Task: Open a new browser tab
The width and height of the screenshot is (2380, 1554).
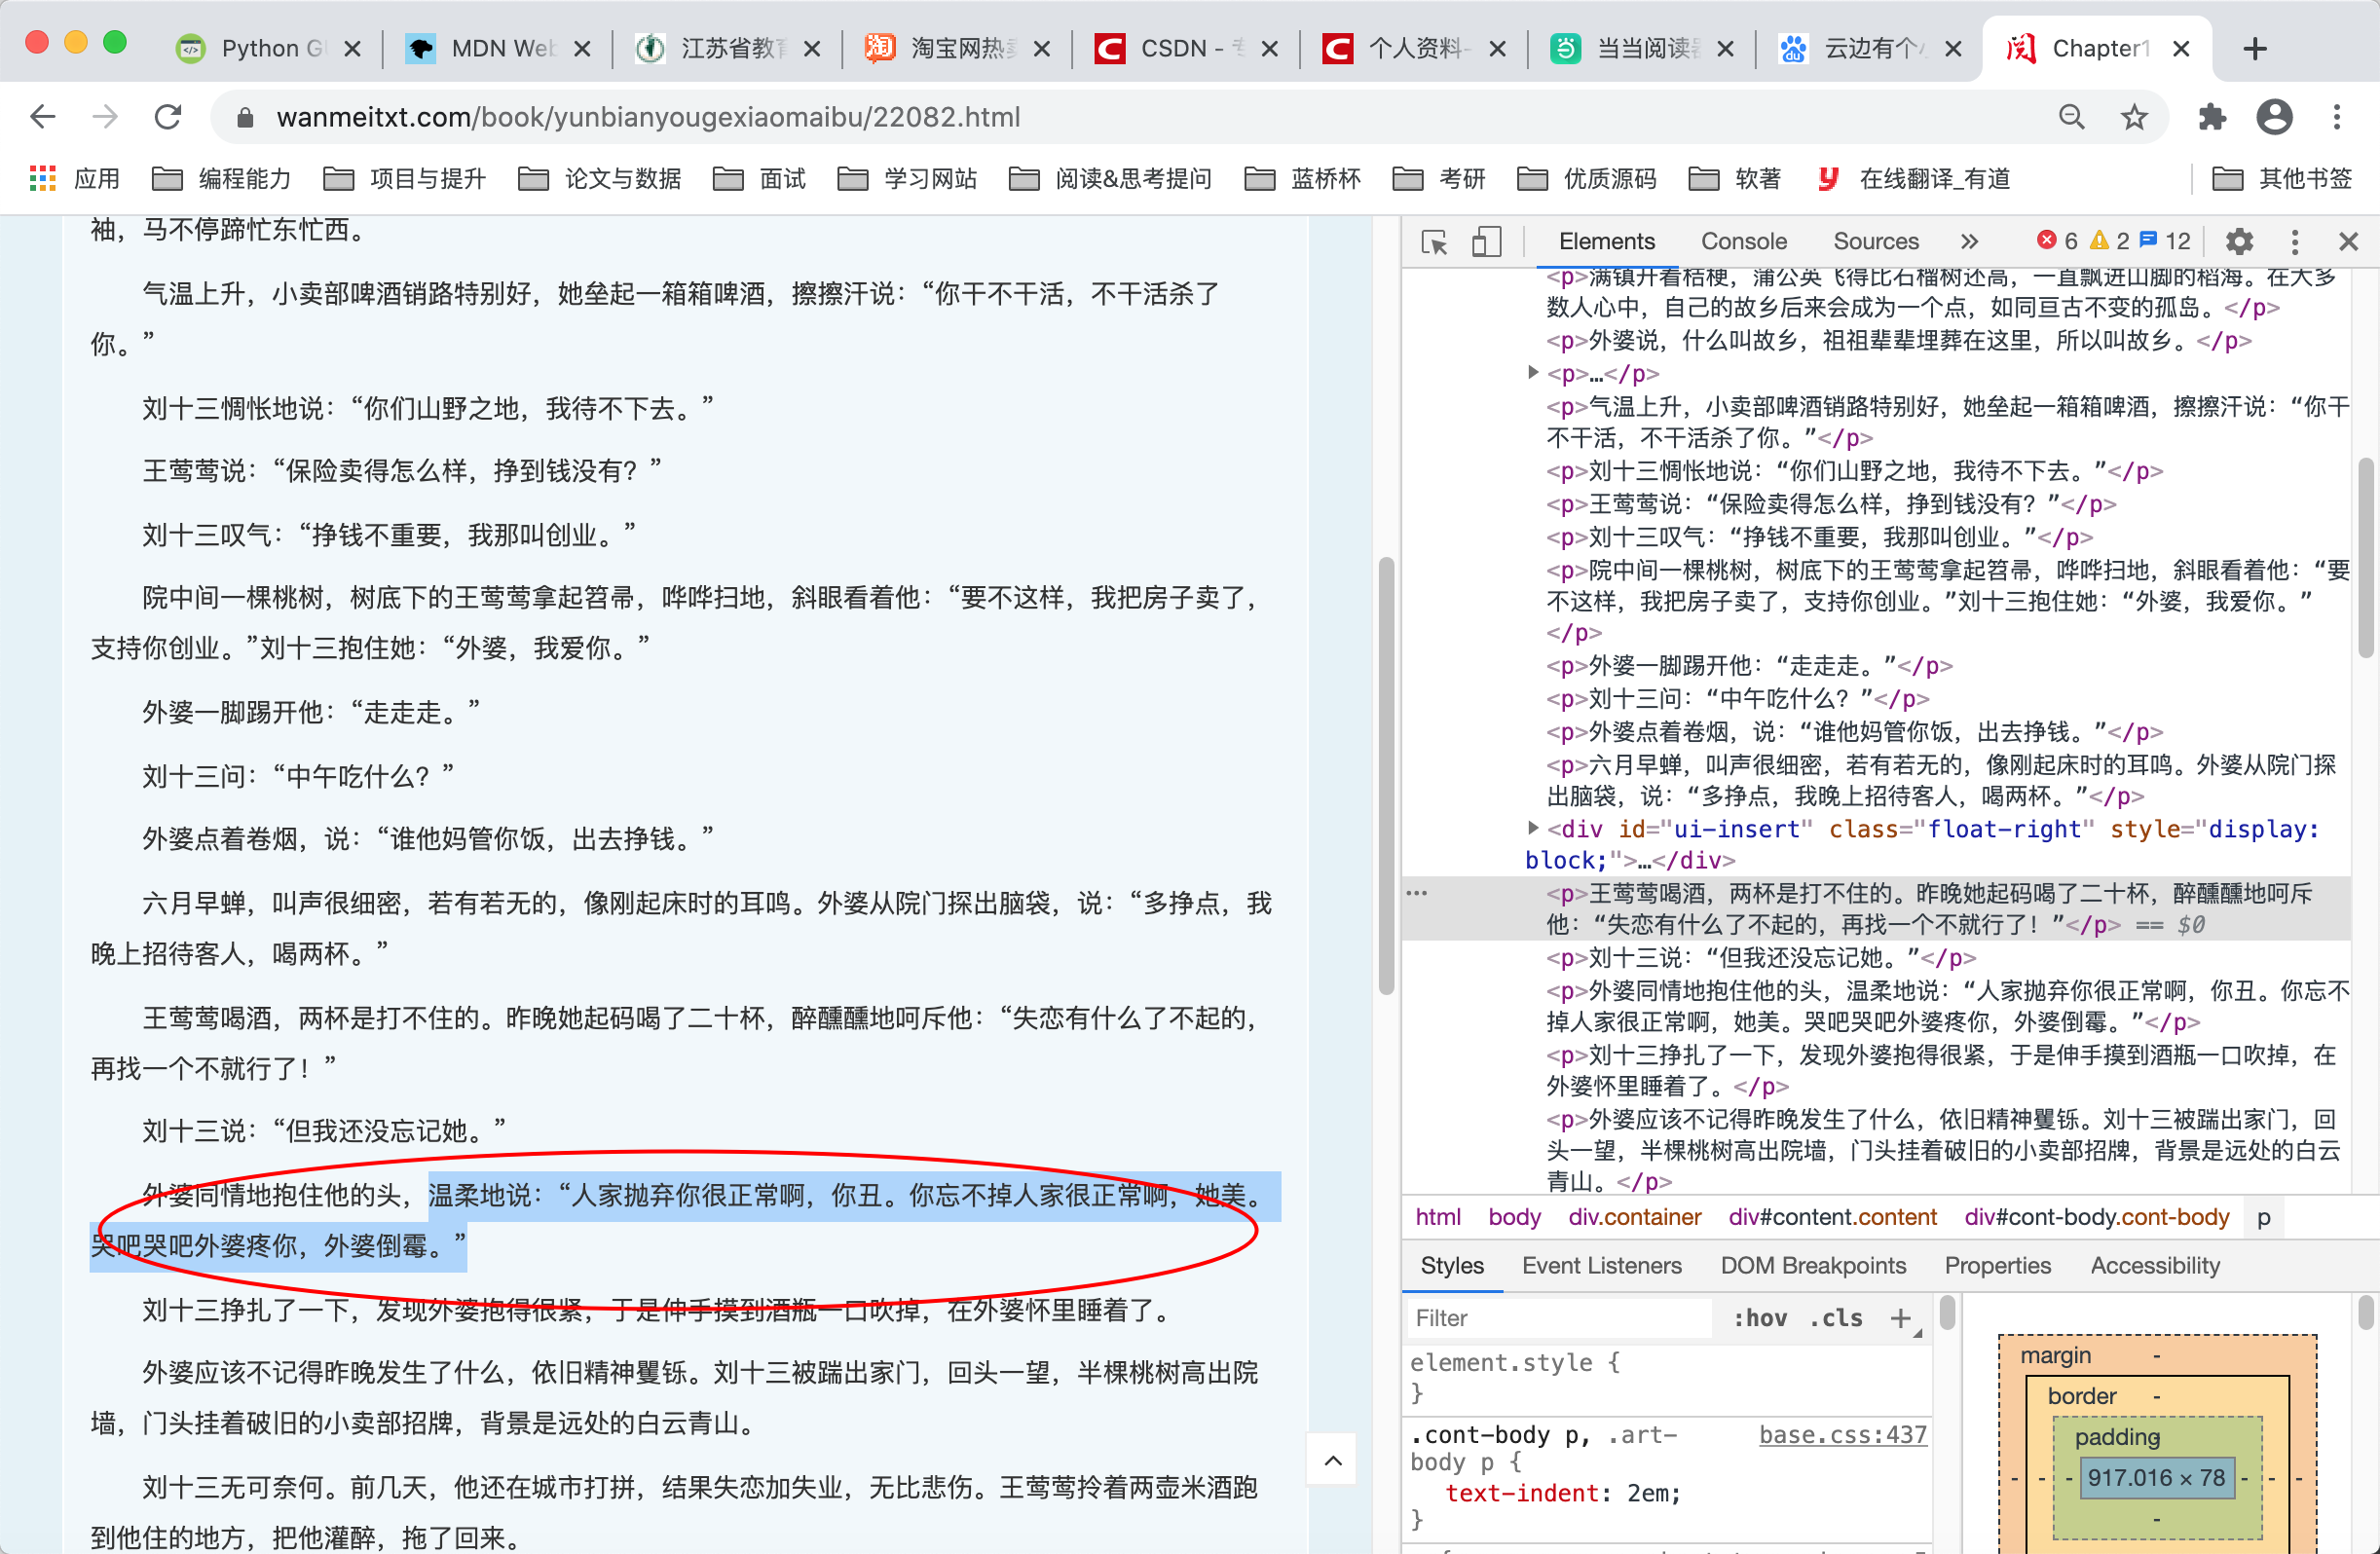Action: [x=2255, y=48]
